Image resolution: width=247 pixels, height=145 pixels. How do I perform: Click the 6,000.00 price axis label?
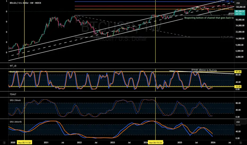click(240, 51)
